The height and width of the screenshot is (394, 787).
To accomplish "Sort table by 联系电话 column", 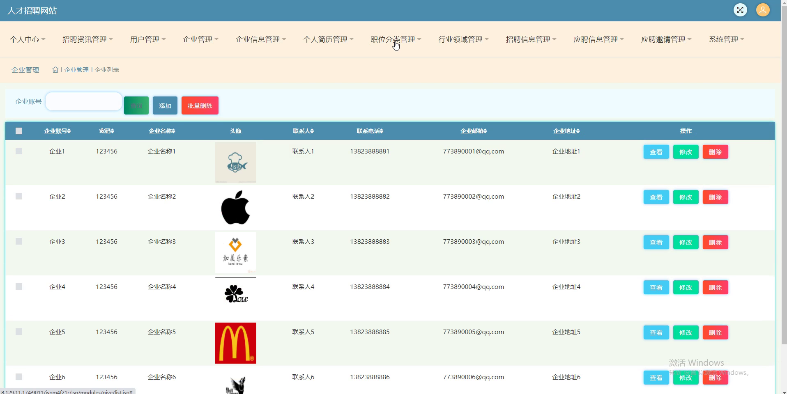I will 370,131.
